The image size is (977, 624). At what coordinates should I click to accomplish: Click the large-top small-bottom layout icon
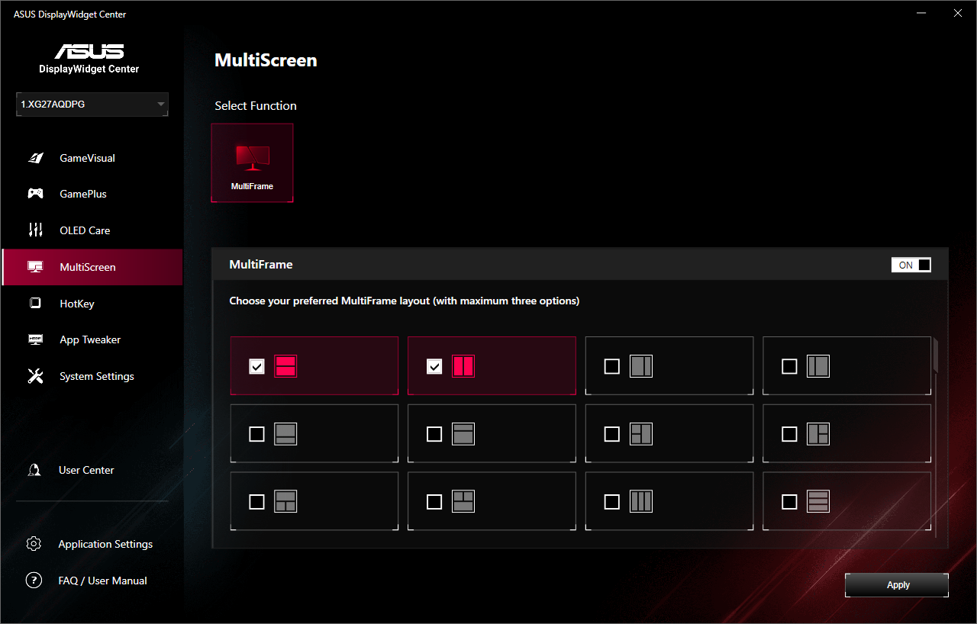[x=285, y=434]
